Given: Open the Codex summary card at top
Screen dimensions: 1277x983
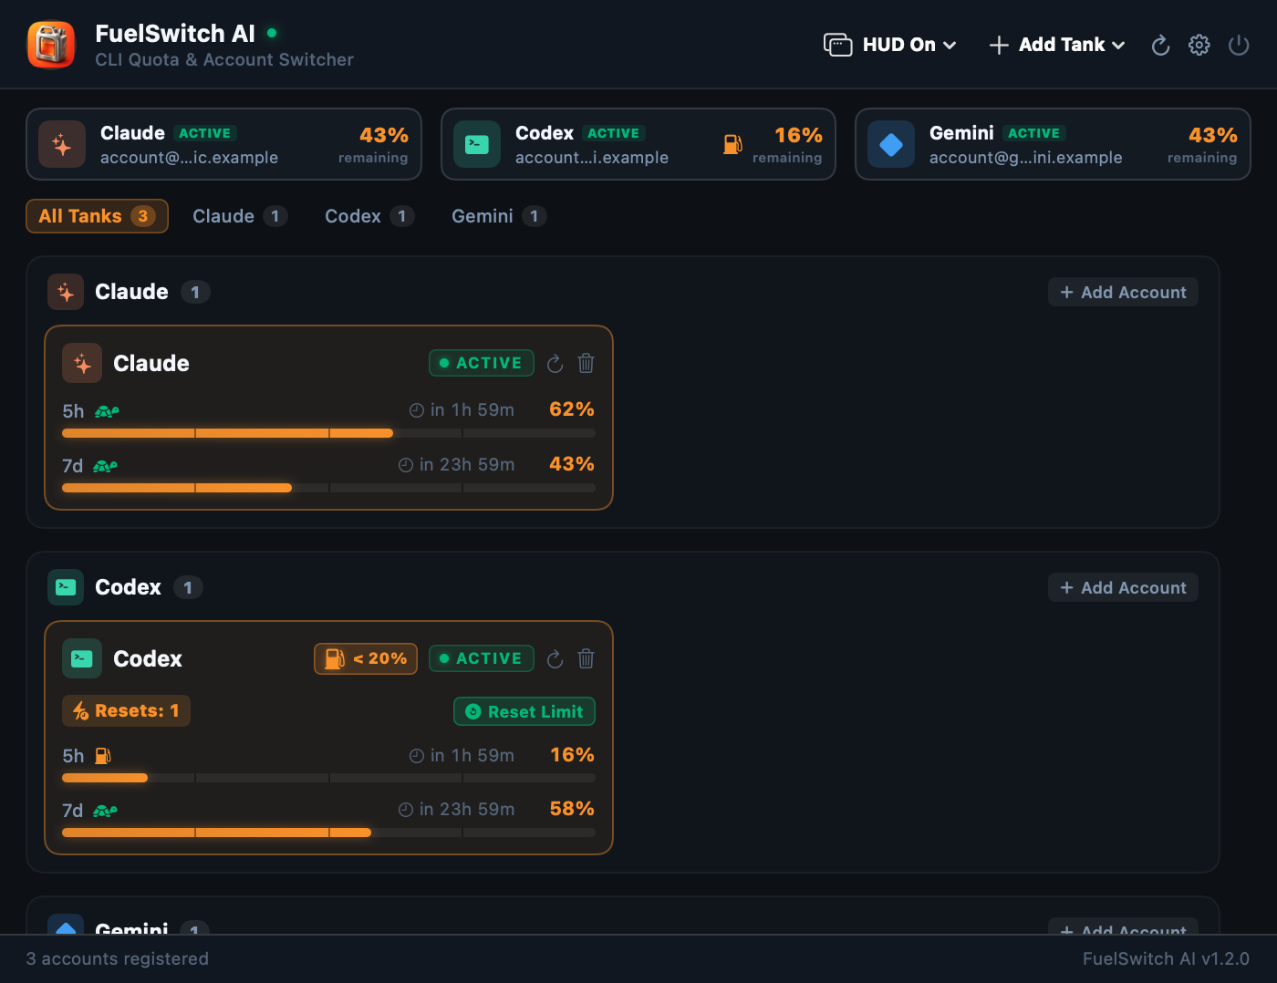Looking at the screenshot, I should coord(638,144).
